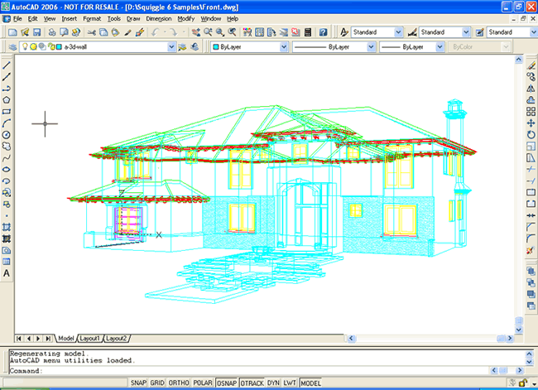Select the Circle draw tool

pos(6,135)
